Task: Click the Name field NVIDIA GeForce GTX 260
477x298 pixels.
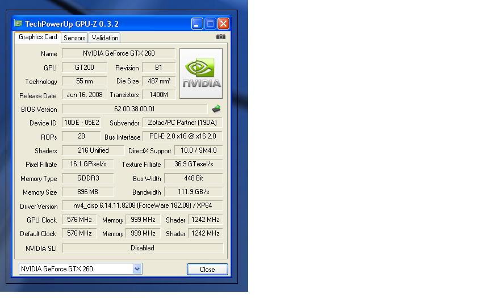Action: [x=119, y=53]
